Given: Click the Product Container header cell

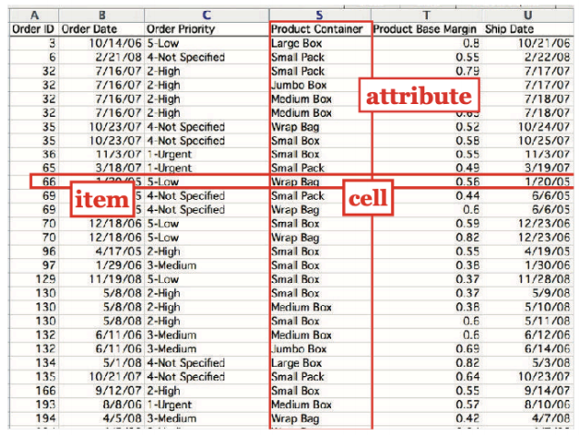Looking at the screenshot, I should coord(320,29).
